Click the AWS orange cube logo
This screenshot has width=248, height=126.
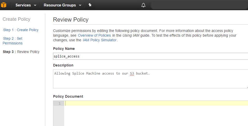point(3,5)
